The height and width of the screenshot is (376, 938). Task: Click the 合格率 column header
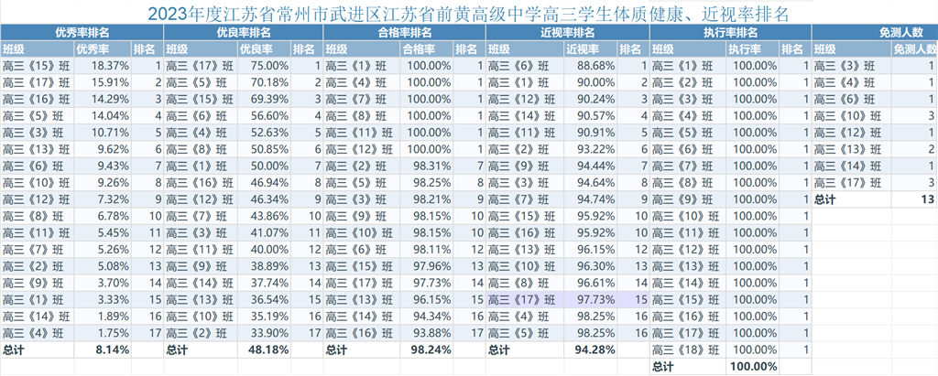click(x=427, y=49)
